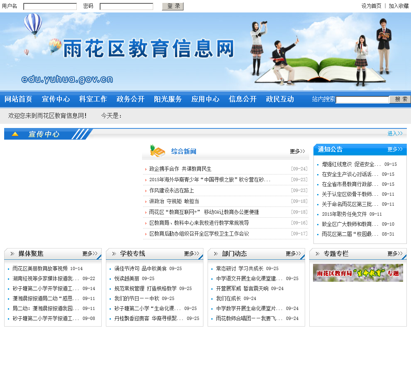Click 进入>> in the 宣传中心 header
The width and height of the screenshot is (411, 374).
[x=395, y=133]
